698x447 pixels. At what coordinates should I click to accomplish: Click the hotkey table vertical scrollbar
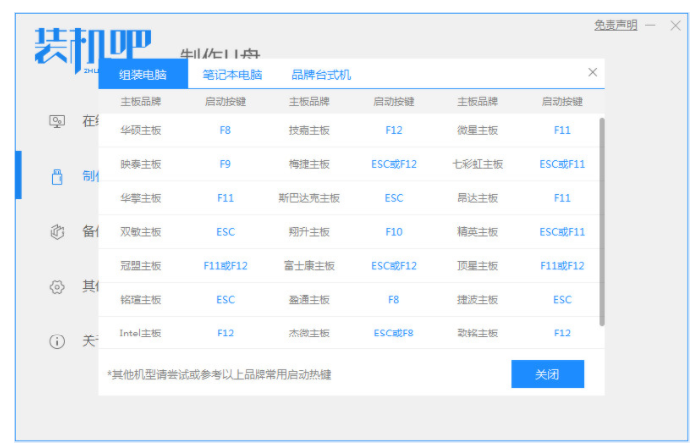[600, 219]
